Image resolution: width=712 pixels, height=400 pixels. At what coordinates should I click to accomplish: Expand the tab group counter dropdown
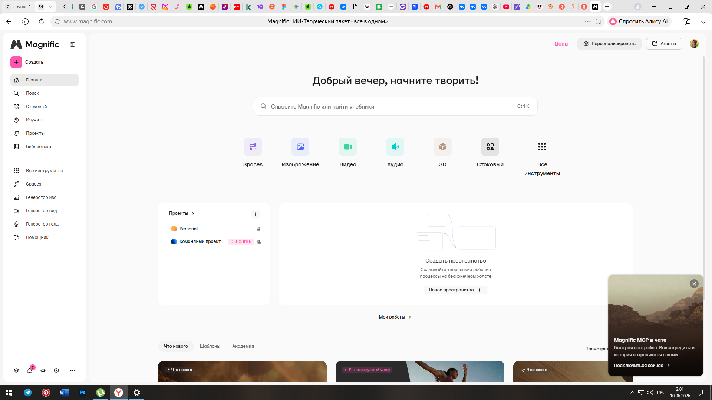click(x=50, y=7)
